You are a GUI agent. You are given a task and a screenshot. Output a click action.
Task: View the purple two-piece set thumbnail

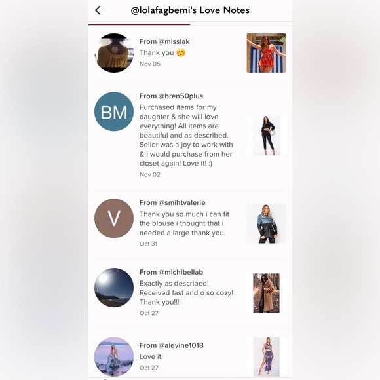267,356
